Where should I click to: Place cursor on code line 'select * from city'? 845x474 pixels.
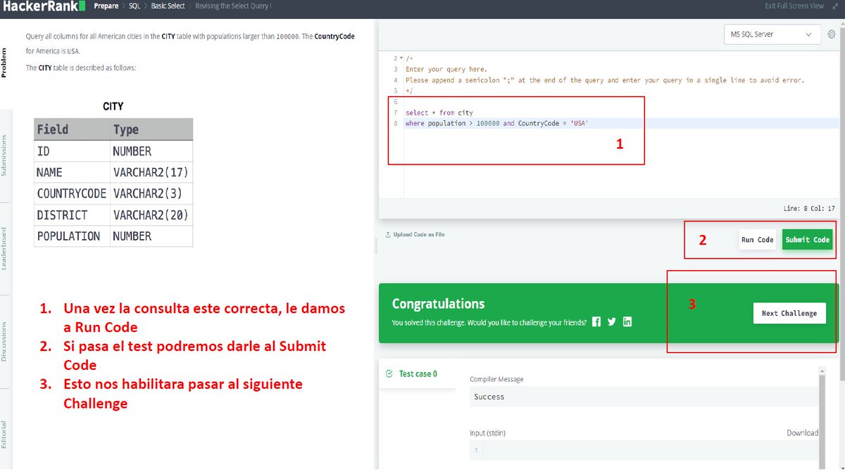click(x=439, y=113)
